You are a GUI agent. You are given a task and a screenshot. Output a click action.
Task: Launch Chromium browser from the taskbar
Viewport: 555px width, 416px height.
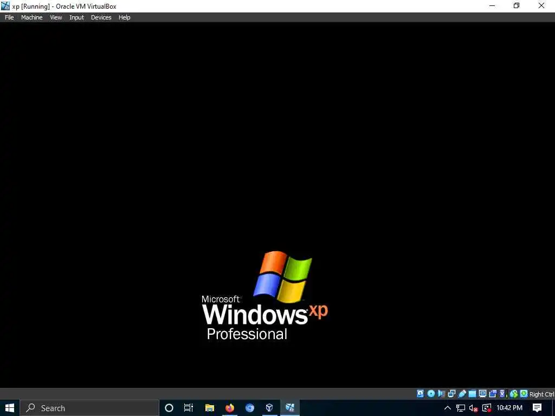tap(250, 408)
